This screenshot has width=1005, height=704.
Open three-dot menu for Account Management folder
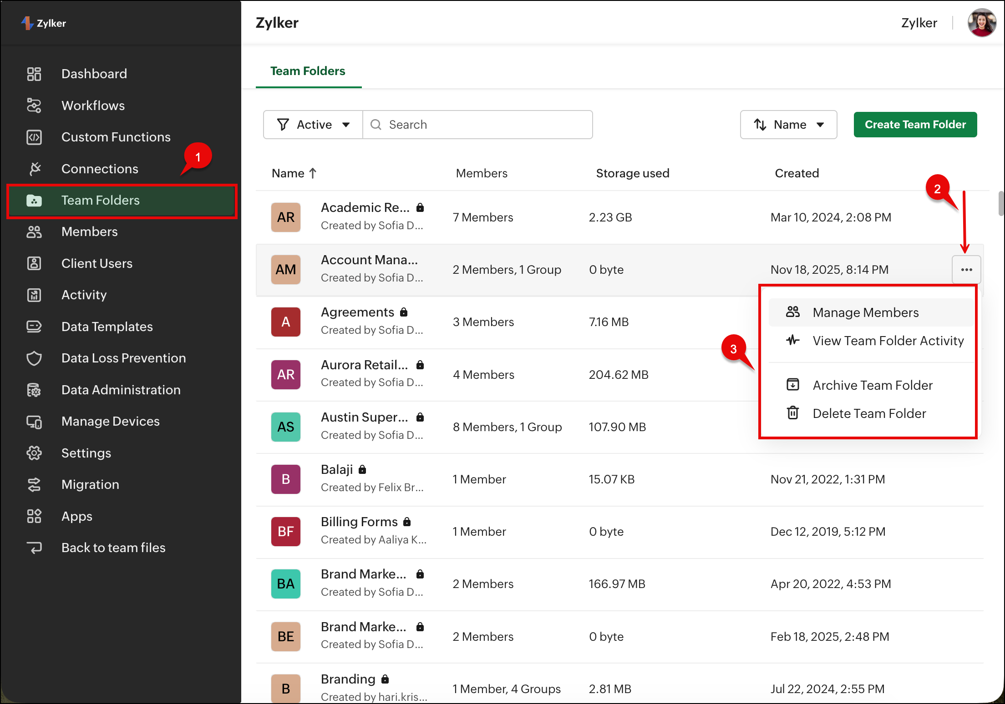[x=966, y=270]
